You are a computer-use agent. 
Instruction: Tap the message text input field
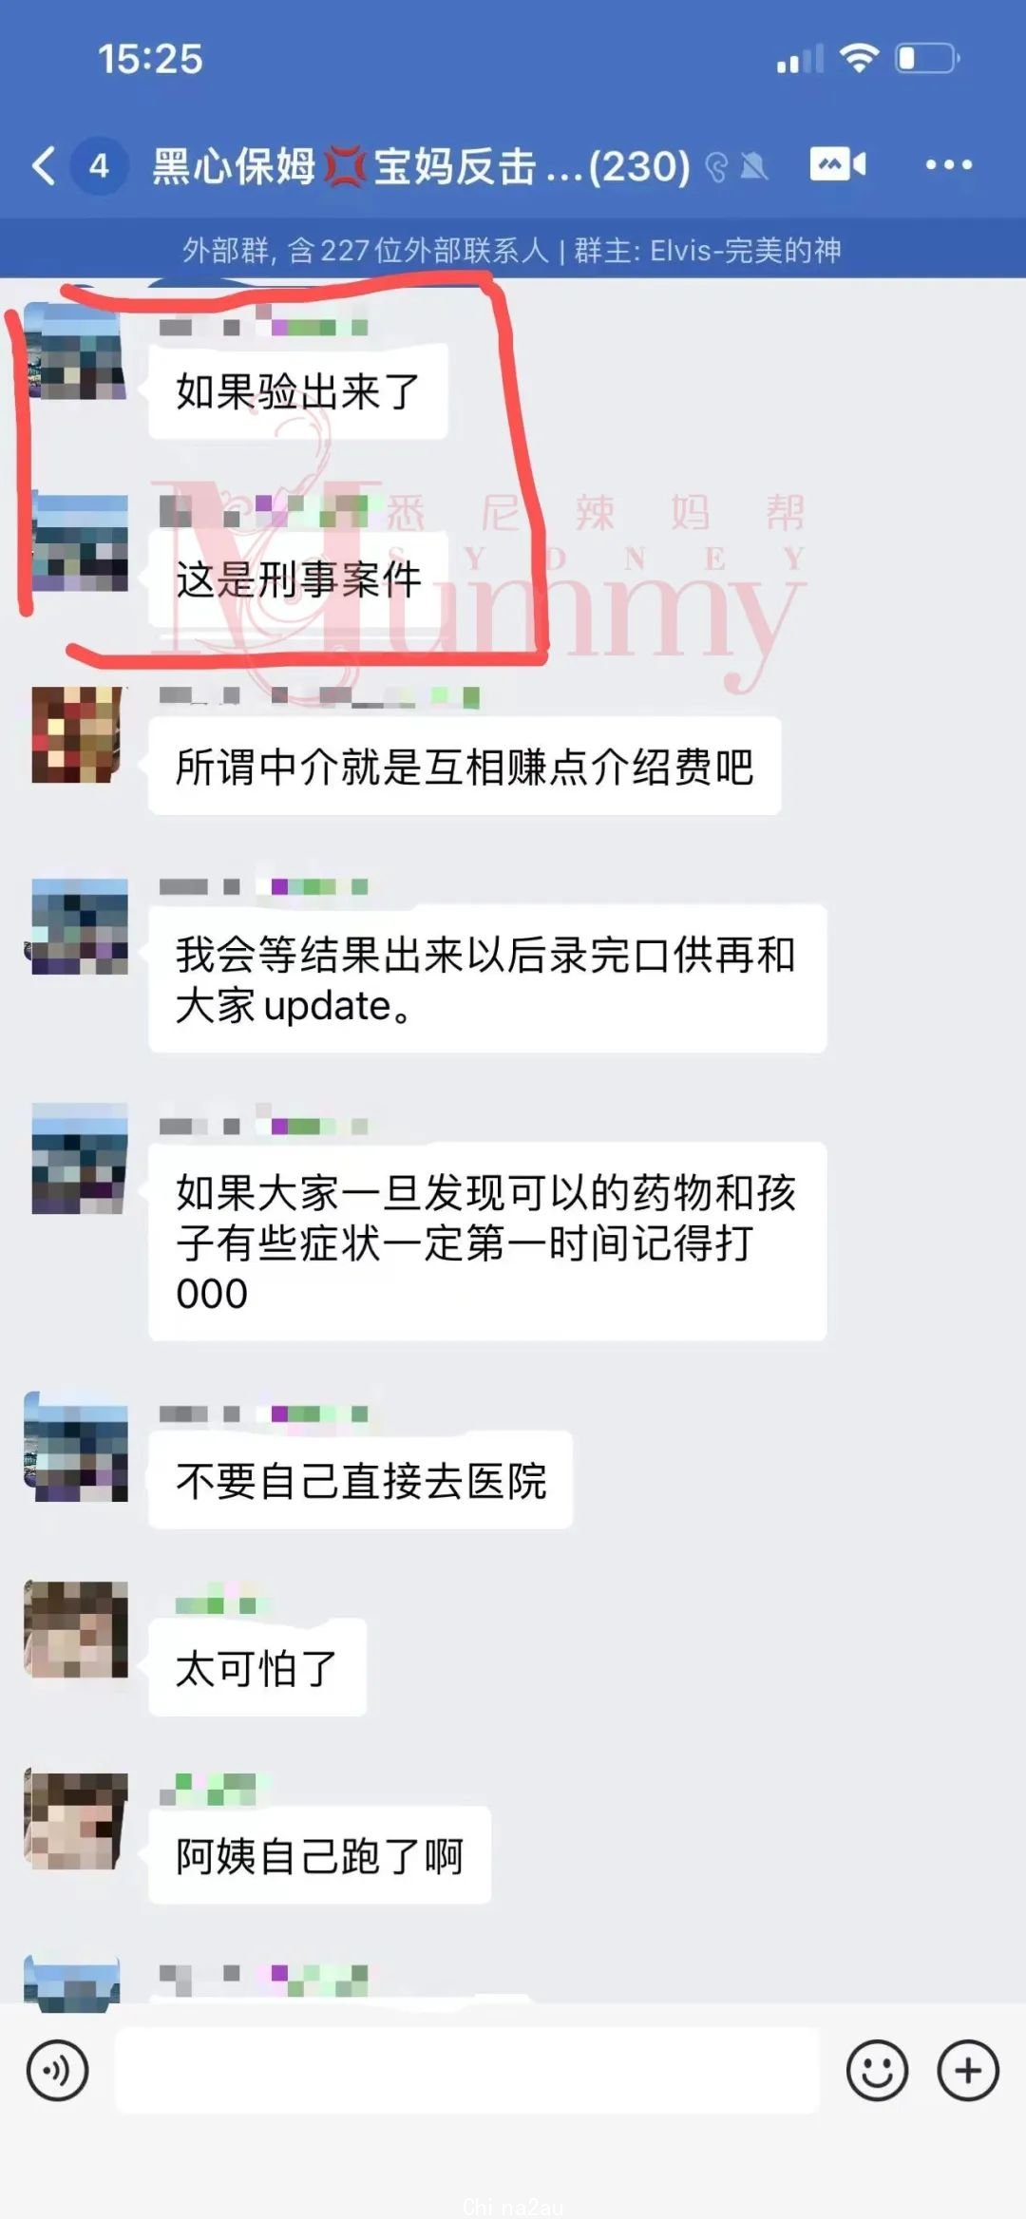[467, 2070]
